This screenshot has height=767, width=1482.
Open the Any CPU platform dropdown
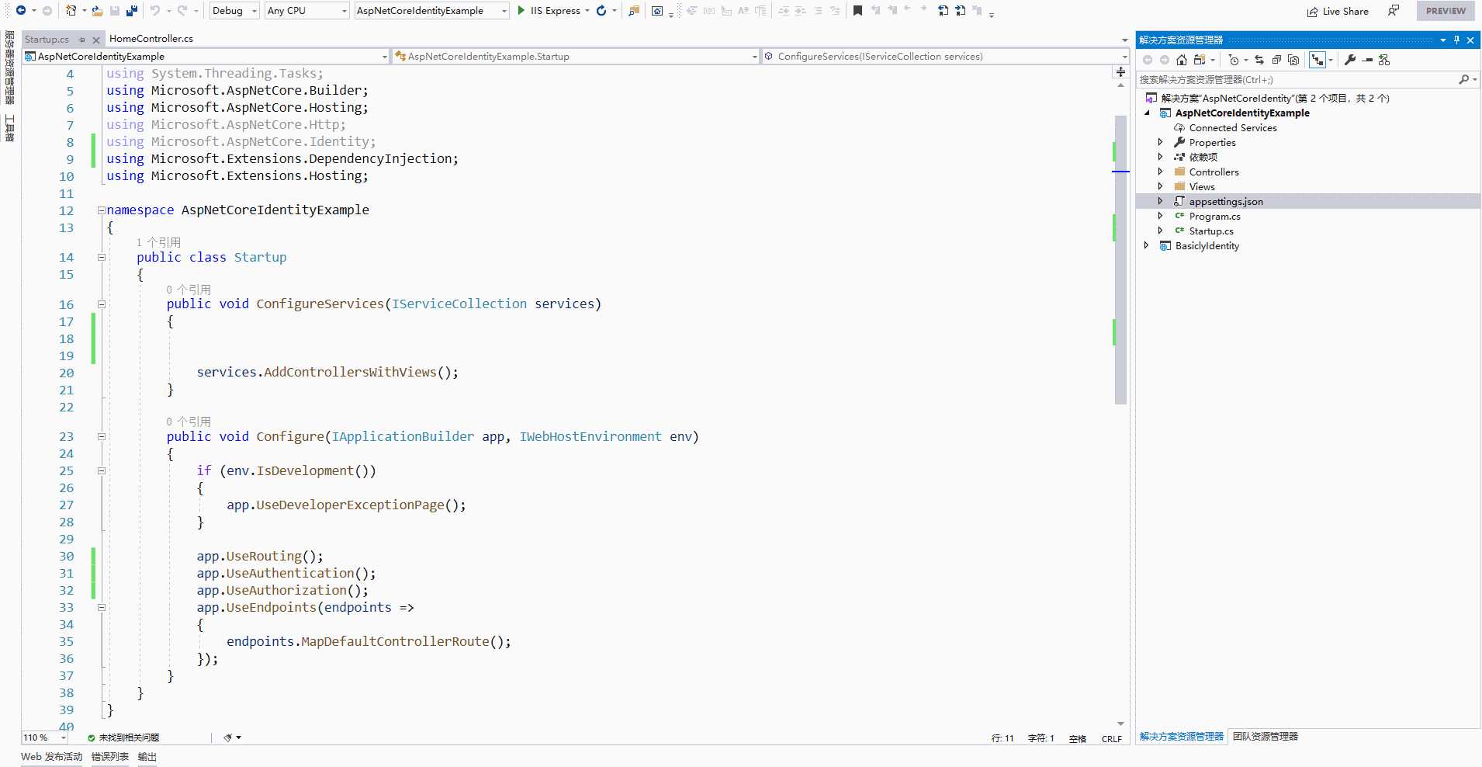pyautogui.click(x=306, y=11)
